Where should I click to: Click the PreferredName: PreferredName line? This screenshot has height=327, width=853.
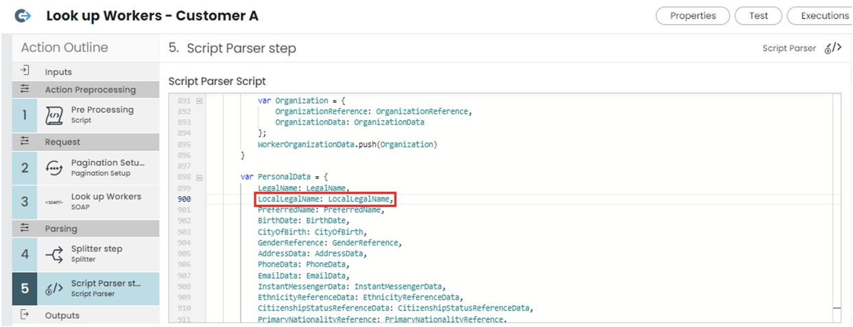321,210
